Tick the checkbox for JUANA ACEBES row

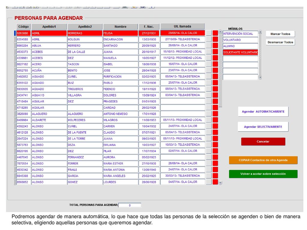pos(209,52)
